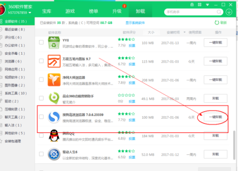Click 一键卸载 for 净网大师浏览器
238x171 pixels.
pos(216,80)
